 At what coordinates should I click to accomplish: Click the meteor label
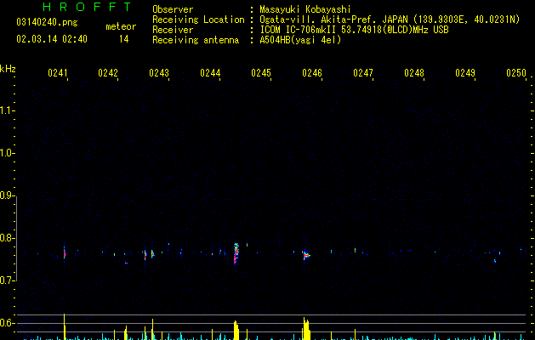pyautogui.click(x=121, y=26)
